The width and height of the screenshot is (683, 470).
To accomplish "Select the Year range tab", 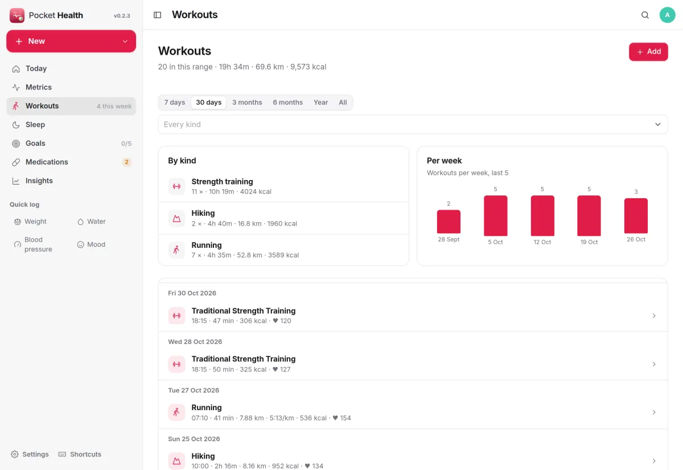I will 321,103.
